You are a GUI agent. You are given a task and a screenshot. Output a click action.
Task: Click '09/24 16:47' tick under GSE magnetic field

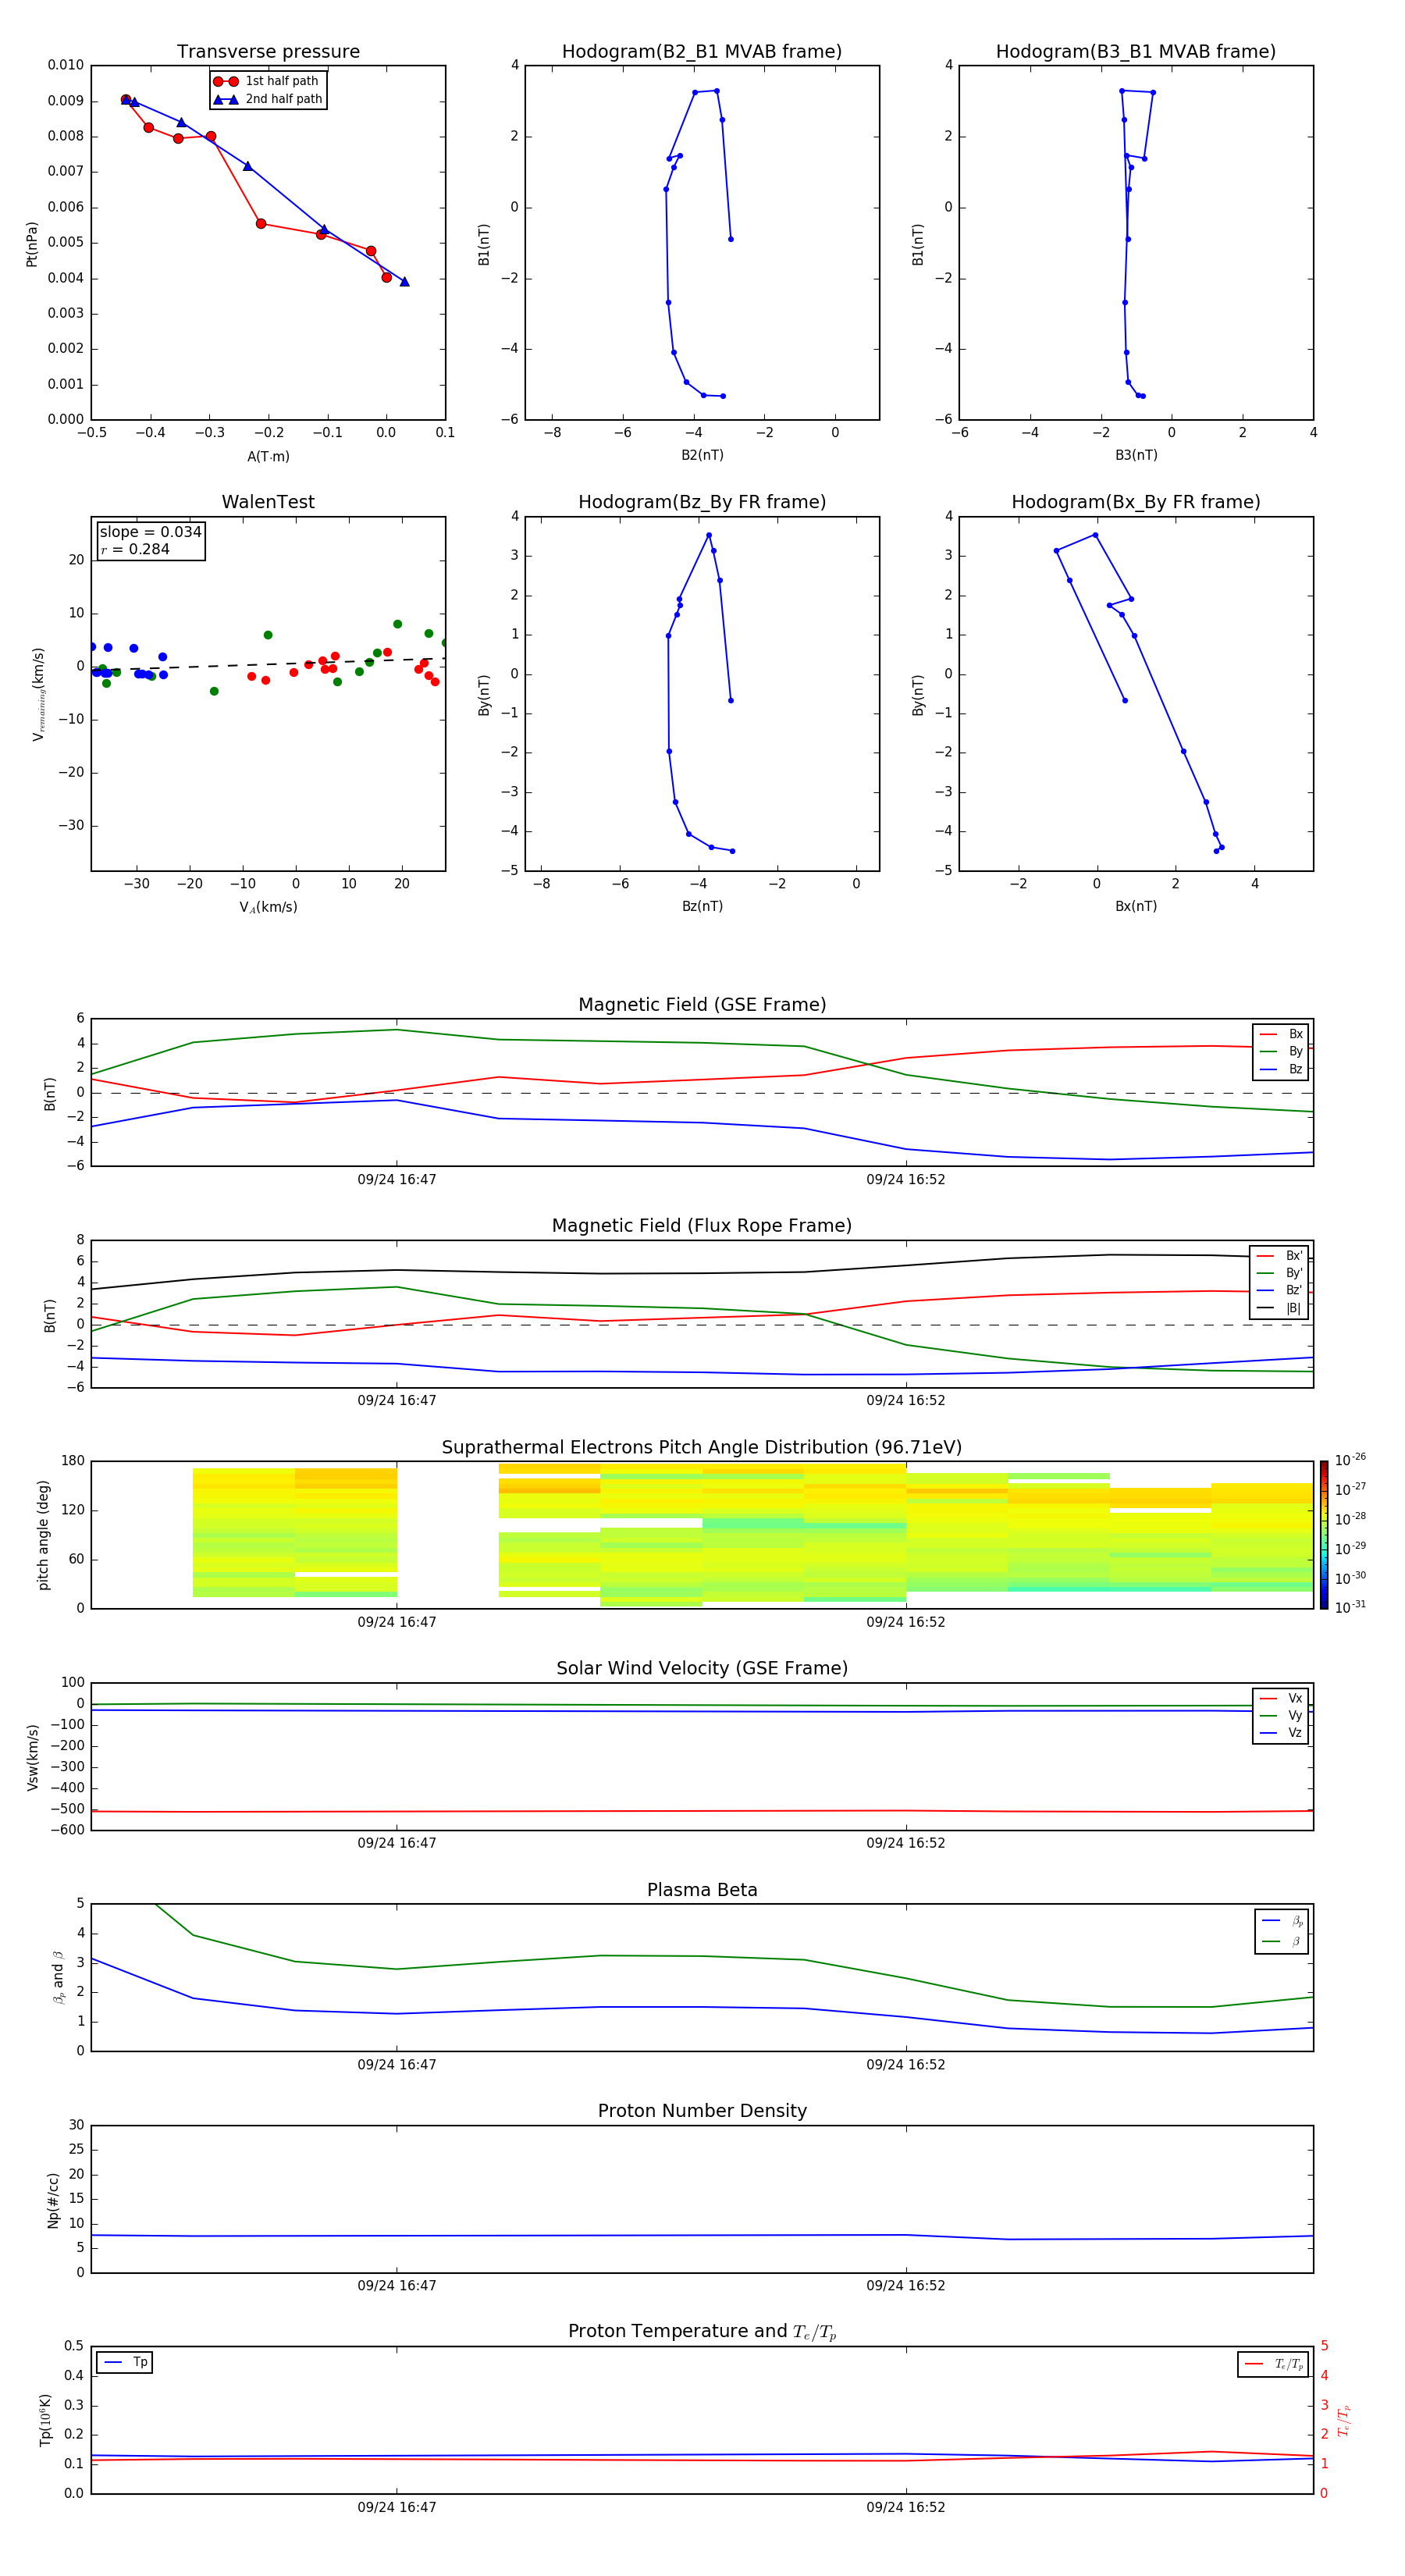coord(397,1179)
